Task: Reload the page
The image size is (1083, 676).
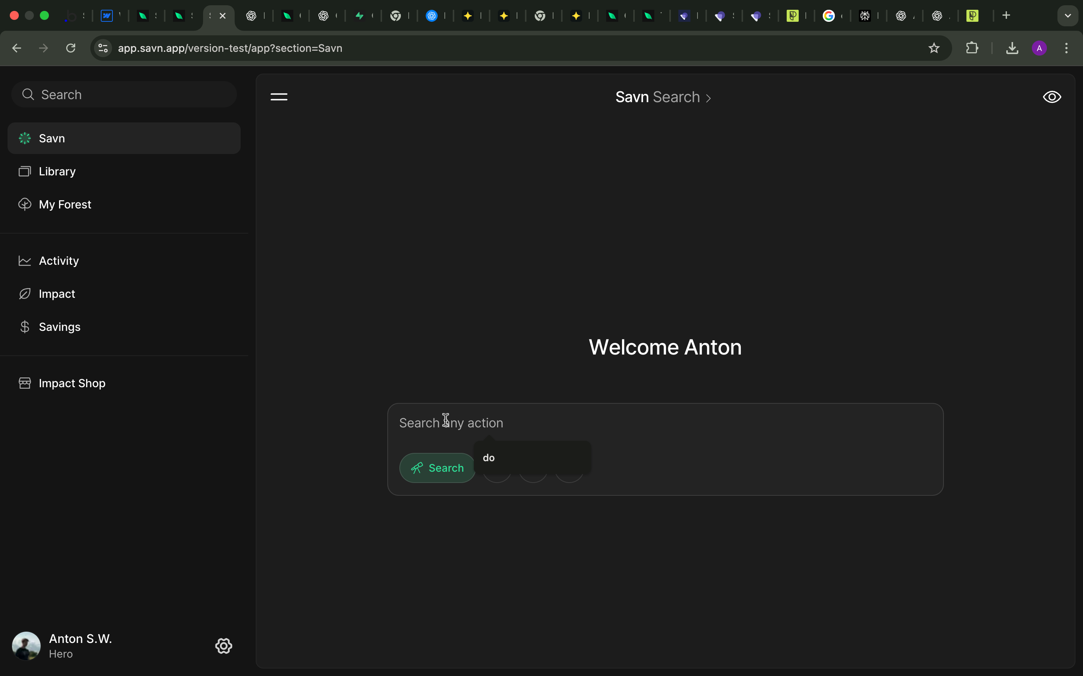Action: pyautogui.click(x=71, y=48)
